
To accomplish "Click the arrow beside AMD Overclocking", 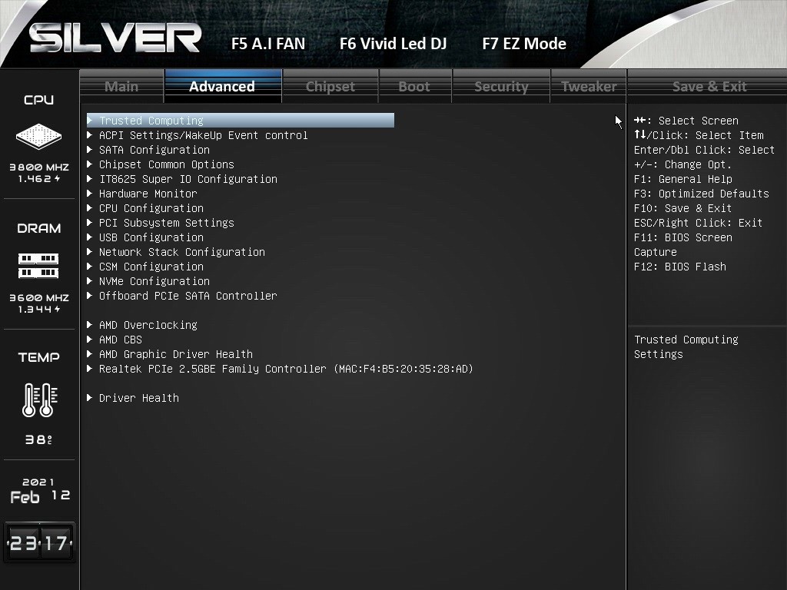I will click(x=90, y=324).
